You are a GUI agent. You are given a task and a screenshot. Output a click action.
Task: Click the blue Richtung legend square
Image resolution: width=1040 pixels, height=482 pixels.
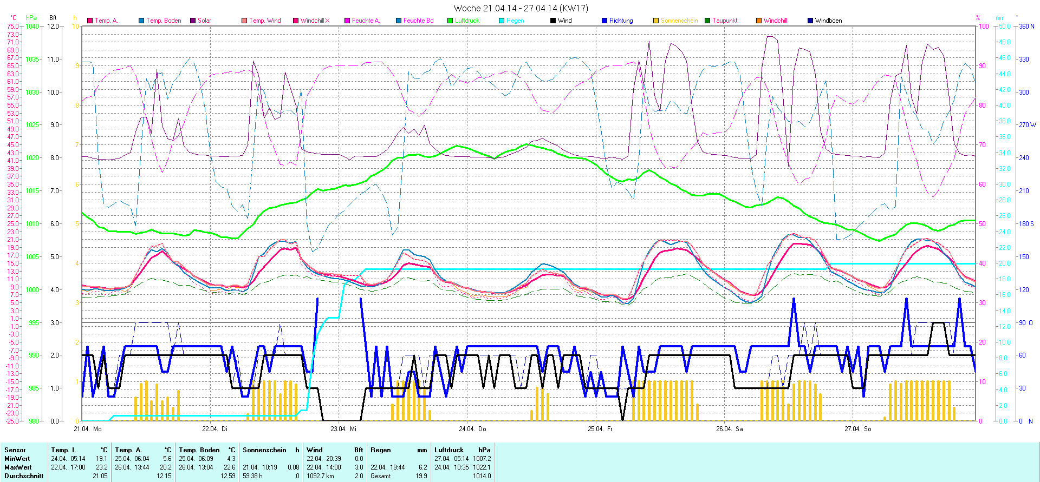click(604, 21)
